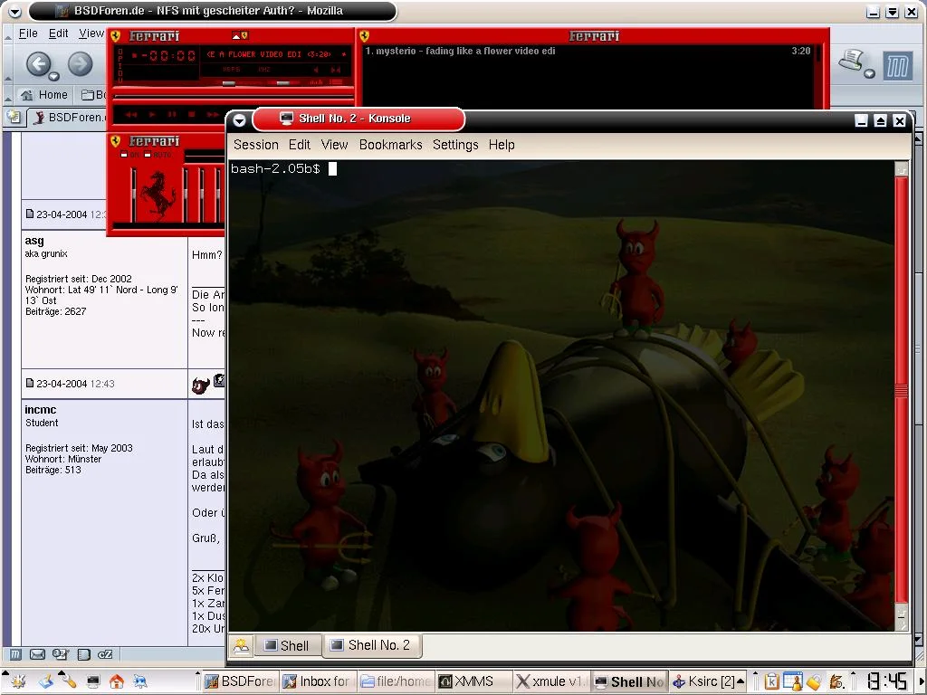This screenshot has height=695, width=927.
Task: Switch to BSDForen taskbar entry
Action: tap(239, 681)
